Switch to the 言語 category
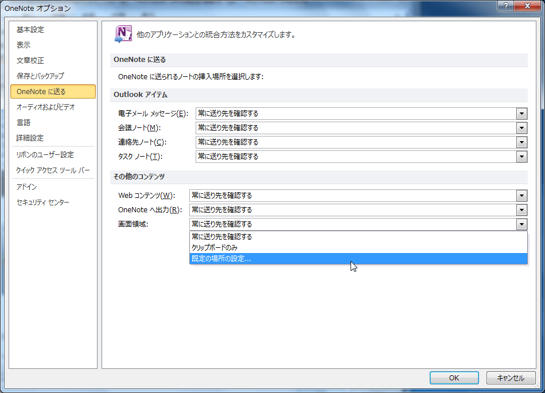 click(x=24, y=122)
